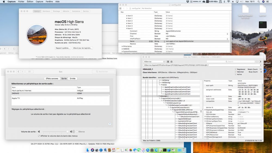Open the Wi-Fi status menu
Image resolution: width=272 pixels, height=153 pixels.
[x=229, y=2]
